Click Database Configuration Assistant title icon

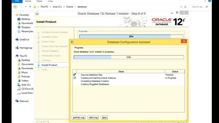point(72,42)
